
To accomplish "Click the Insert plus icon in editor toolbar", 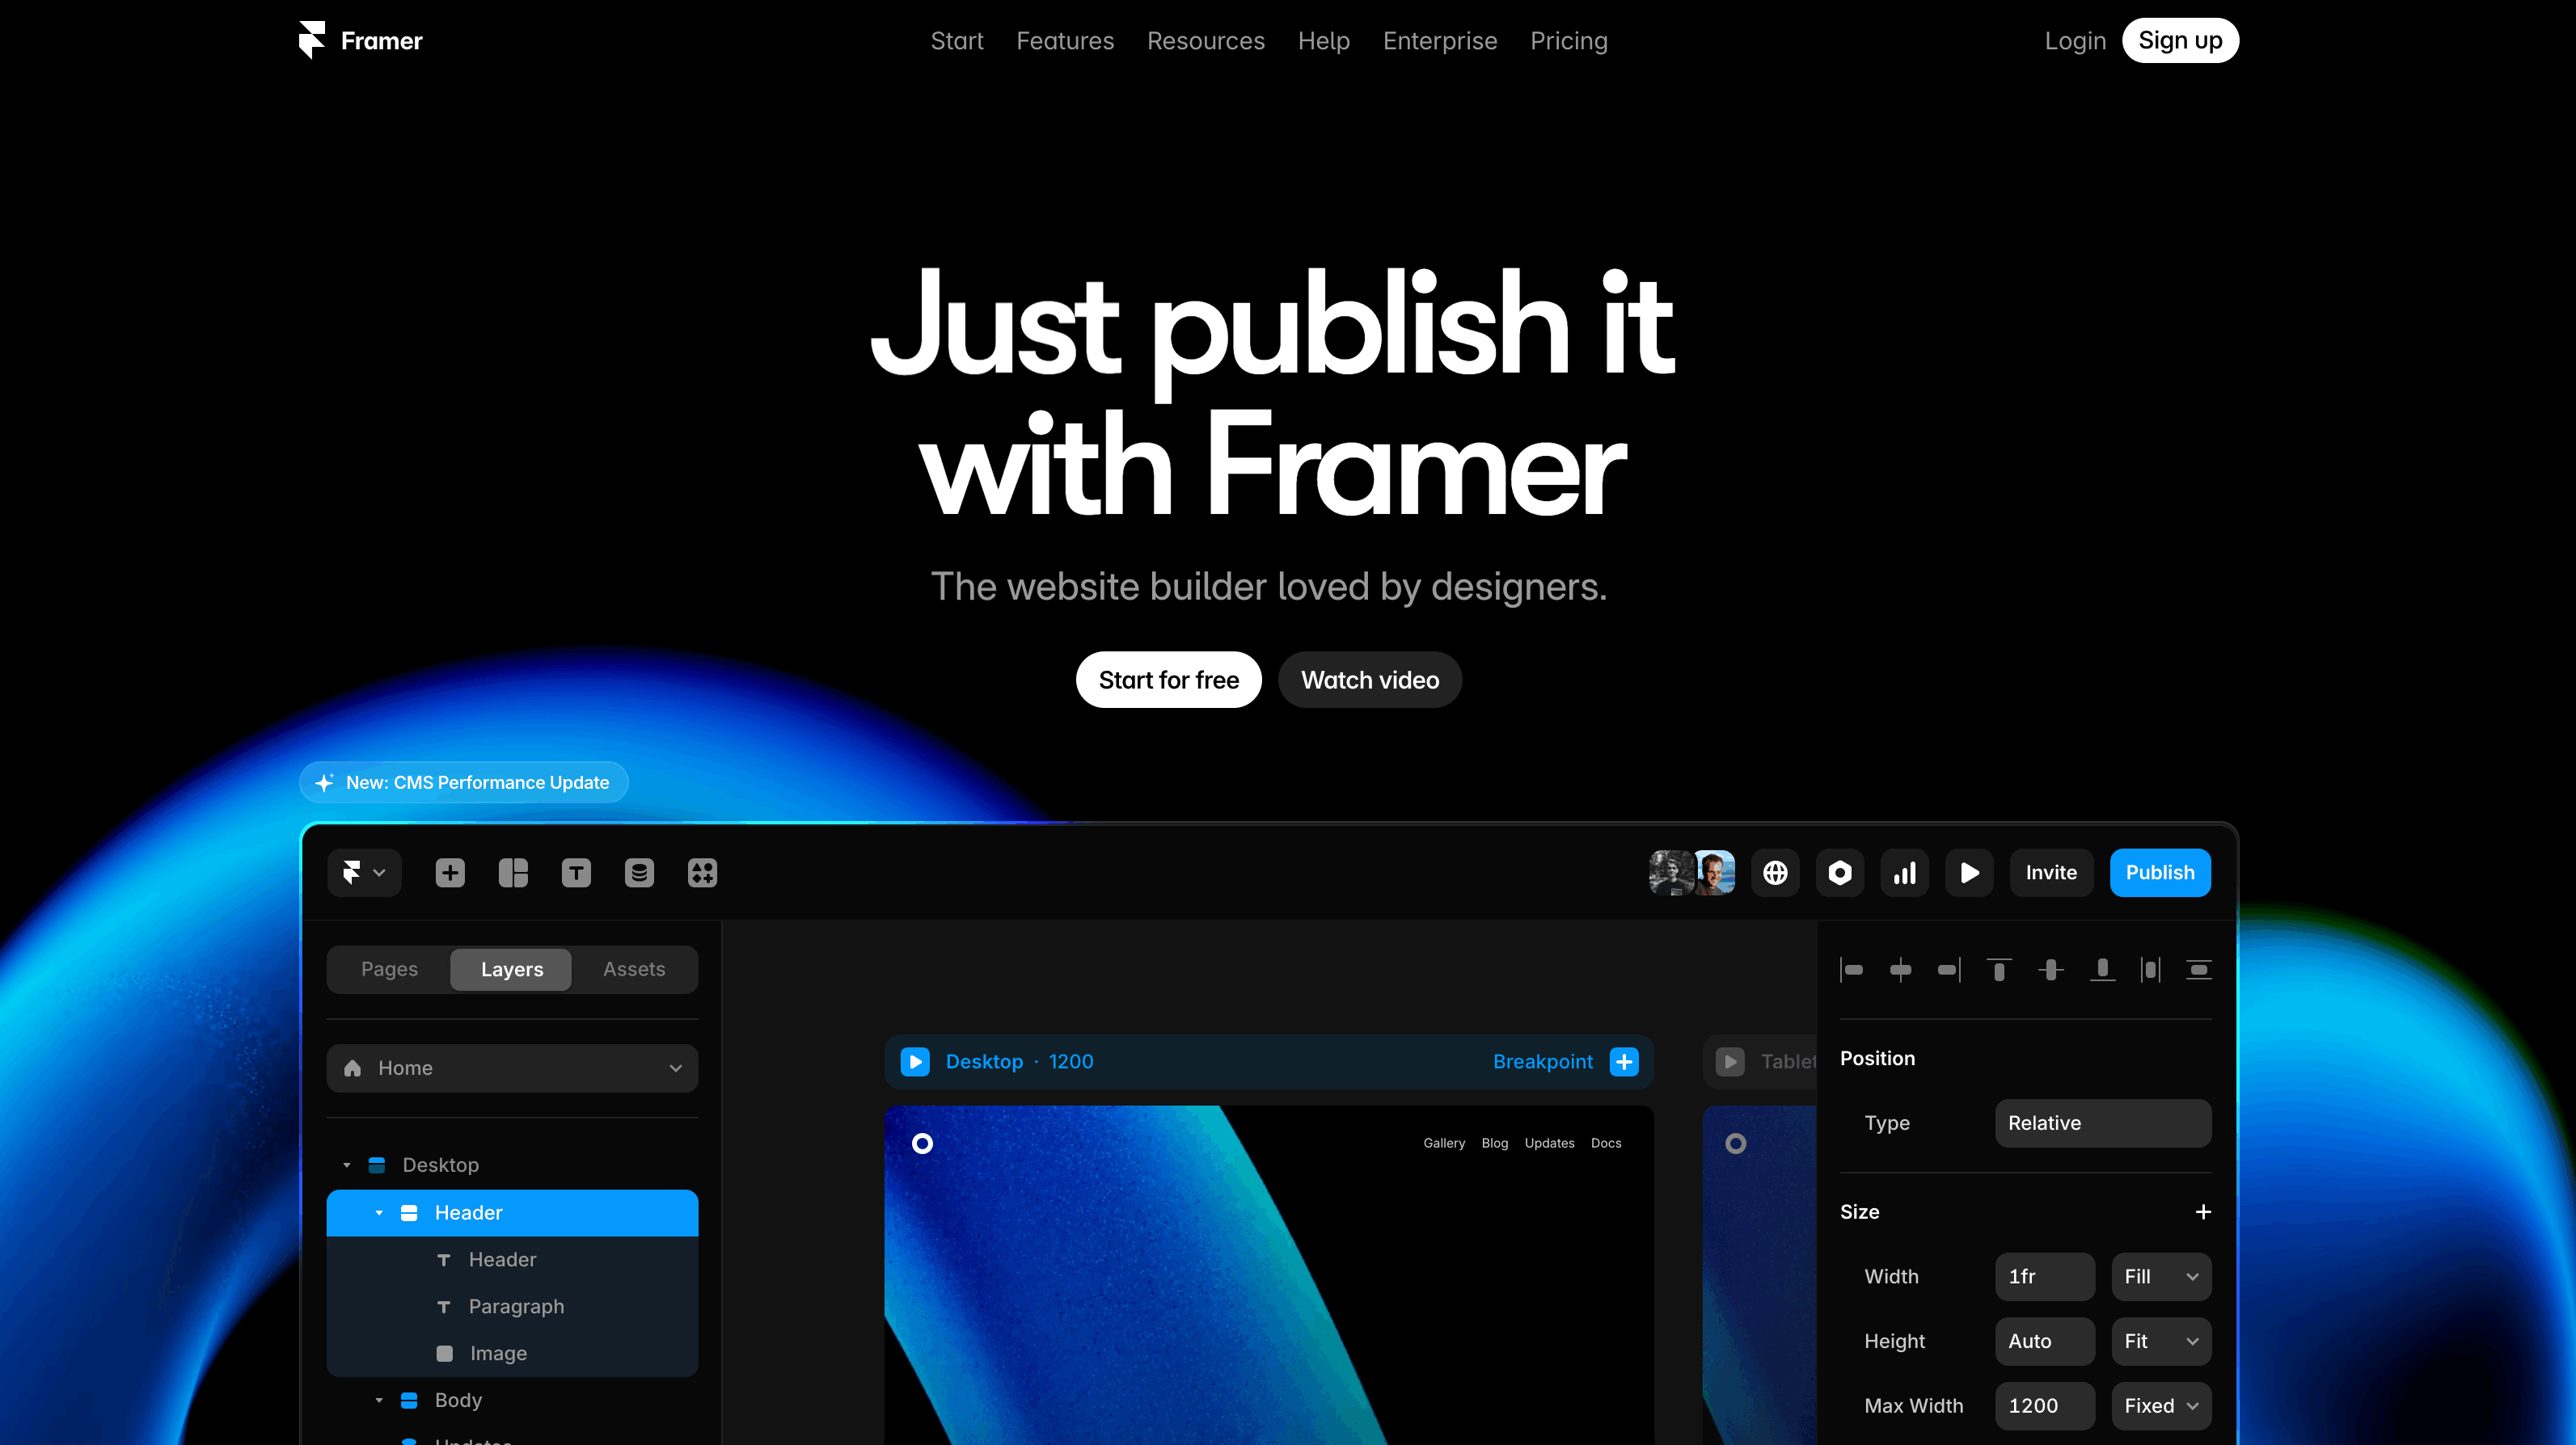I will 450,872.
